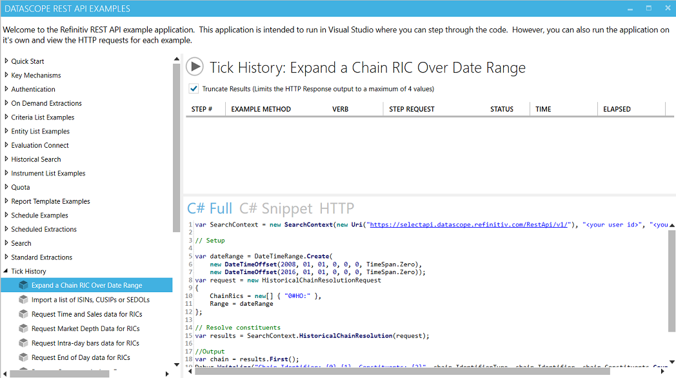
Task: Switch to the C# Snippet tab
Action: click(x=275, y=208)
